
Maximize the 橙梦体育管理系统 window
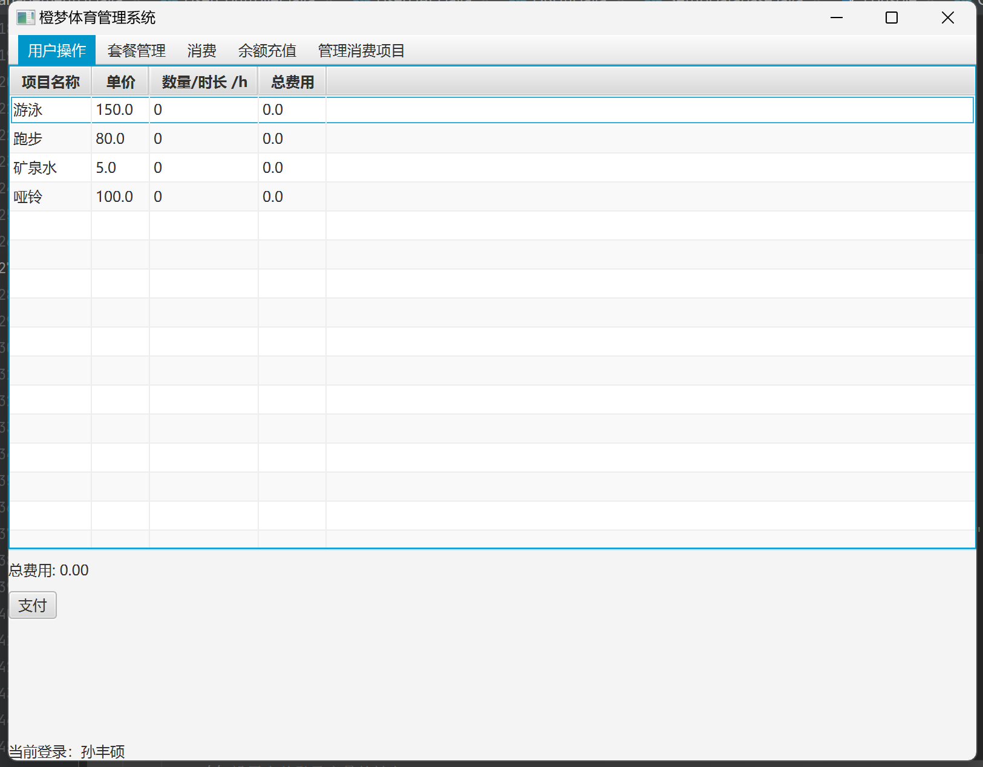[892, 18]
